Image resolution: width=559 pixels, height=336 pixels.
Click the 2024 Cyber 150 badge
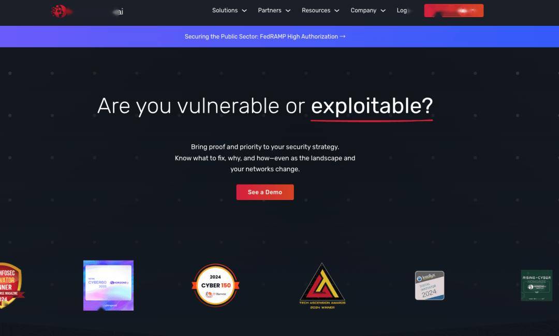click(x=215, y=285)
